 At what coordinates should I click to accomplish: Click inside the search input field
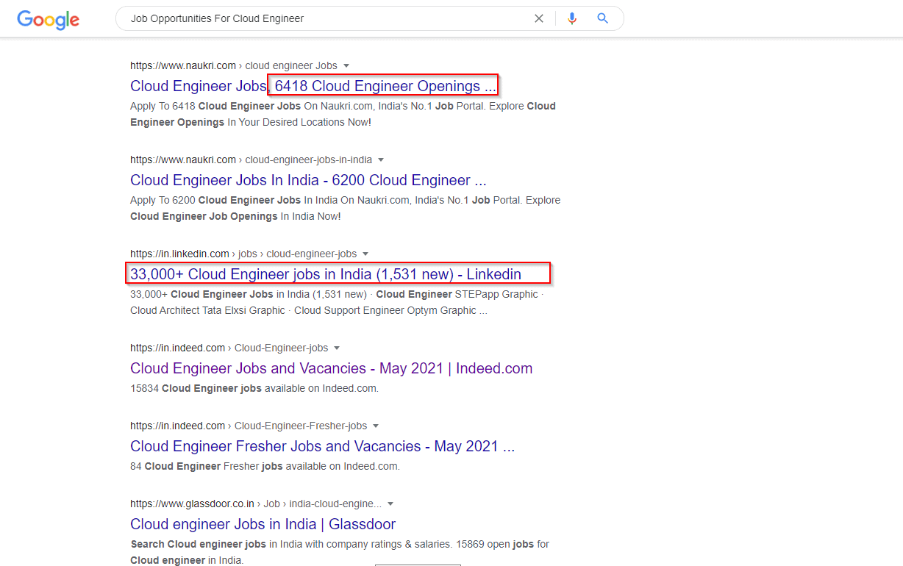coord(331,18)
